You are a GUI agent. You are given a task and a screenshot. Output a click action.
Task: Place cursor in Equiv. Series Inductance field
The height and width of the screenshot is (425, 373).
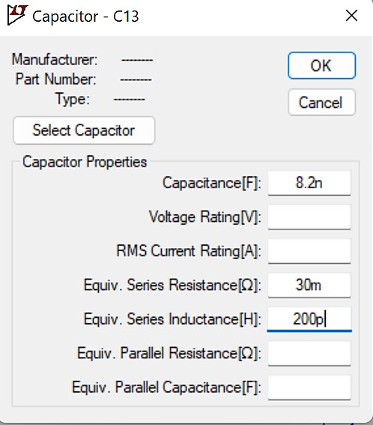pyautogui.click(x=309, y=319)
